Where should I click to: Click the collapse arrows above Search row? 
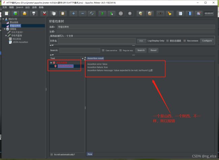pos(52,45)
